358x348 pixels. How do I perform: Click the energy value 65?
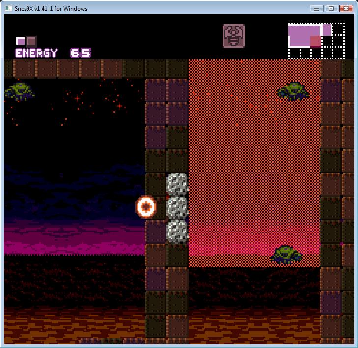(x=81, y=53)
